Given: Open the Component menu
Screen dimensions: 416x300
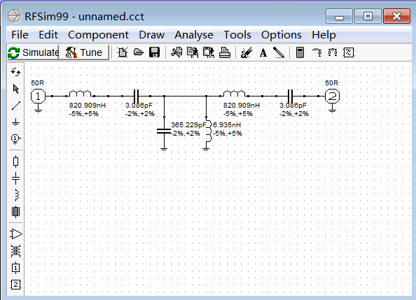Looking at the screenshot, I should (x=98, y=35).
